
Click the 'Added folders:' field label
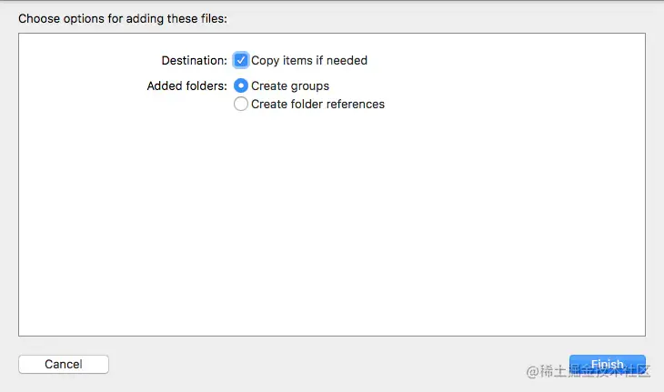tap(186, 85)
